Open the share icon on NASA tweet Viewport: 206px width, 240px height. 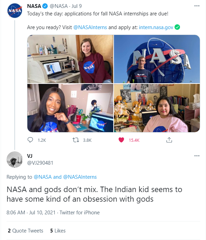coord(169,140)
